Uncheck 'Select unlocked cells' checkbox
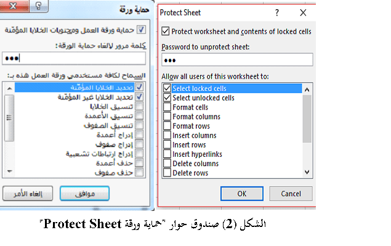Screen dimensions: 391x246 tap(167, 98)
